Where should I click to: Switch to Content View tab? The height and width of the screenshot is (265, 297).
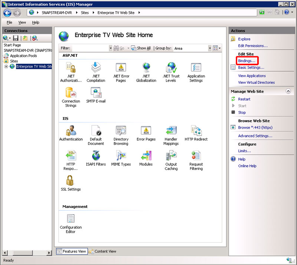102,251
